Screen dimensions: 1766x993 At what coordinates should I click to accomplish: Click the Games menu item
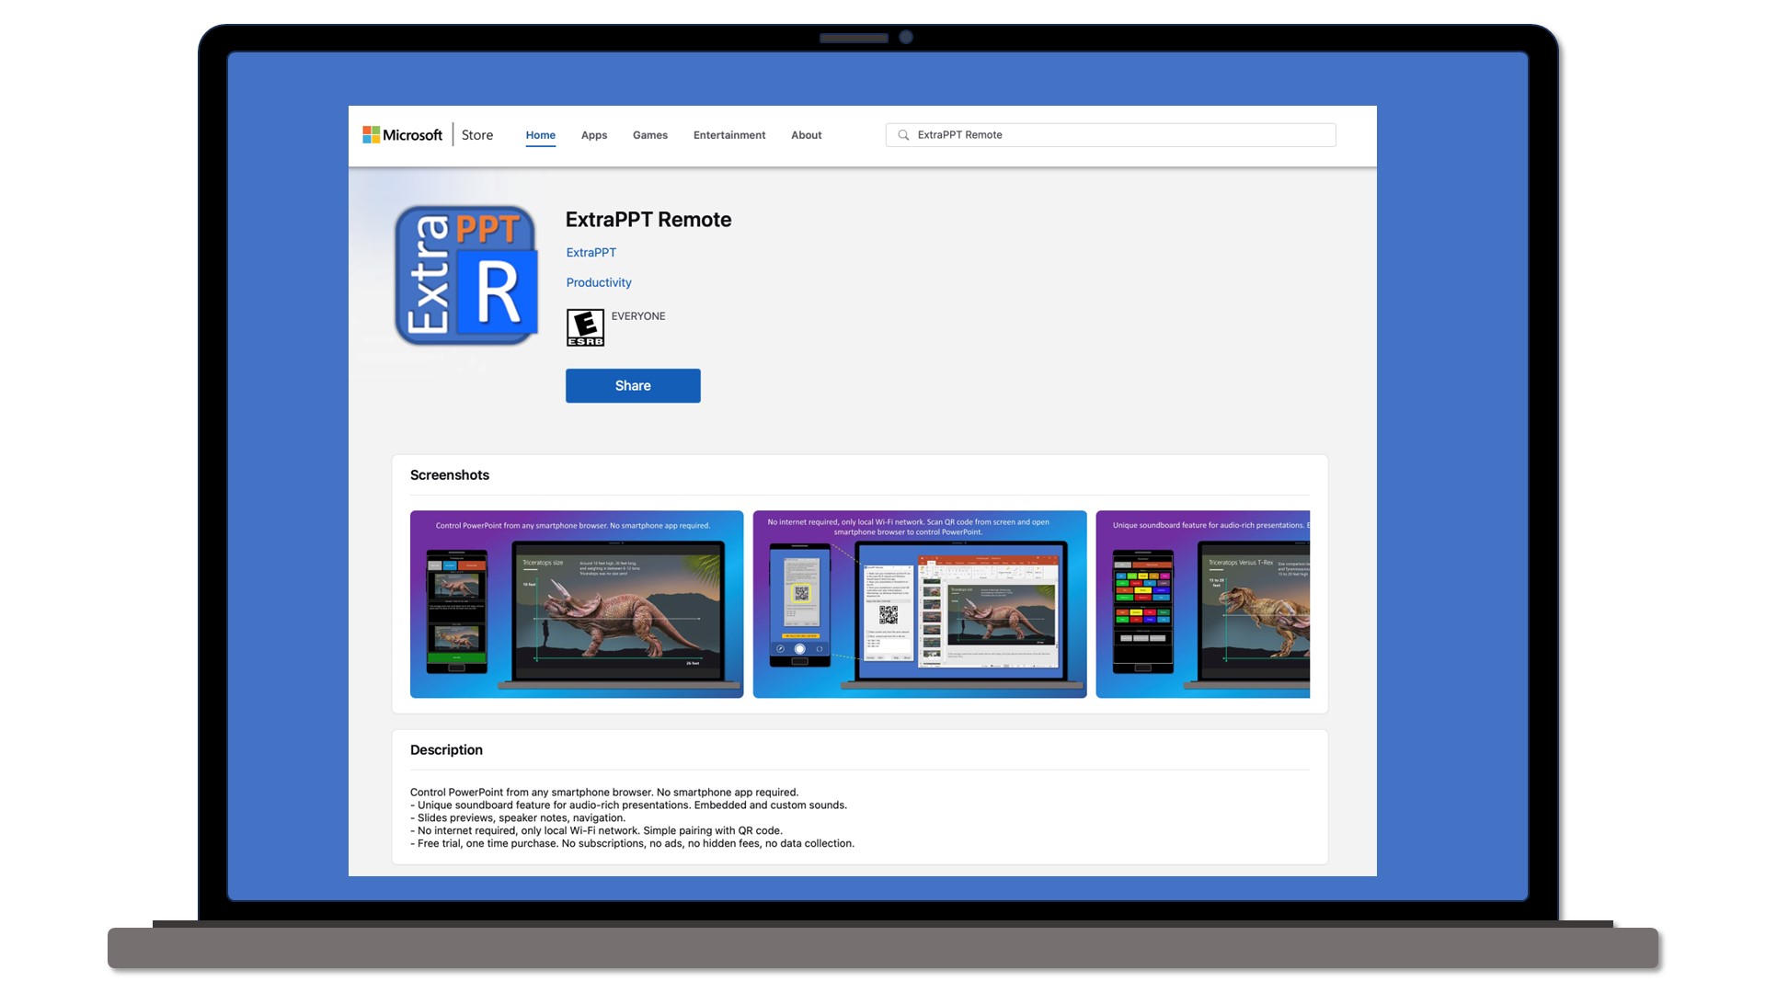[x=650, y=134]
